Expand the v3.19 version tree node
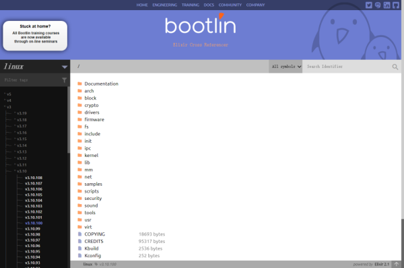The height and width of the screenshot is (268, 404). coord(21,113)
